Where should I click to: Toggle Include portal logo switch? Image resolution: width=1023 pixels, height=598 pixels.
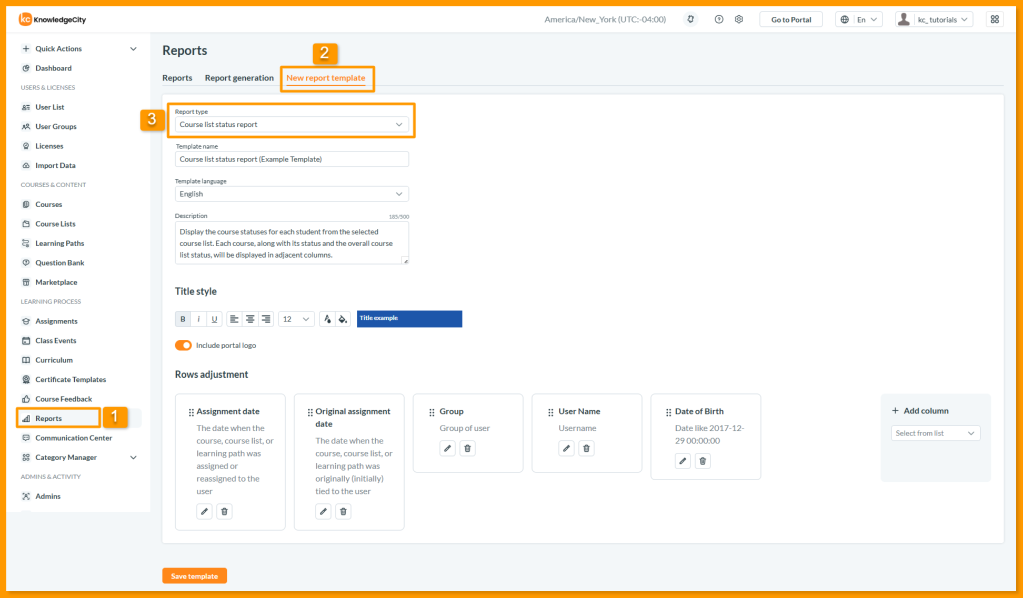183,345
